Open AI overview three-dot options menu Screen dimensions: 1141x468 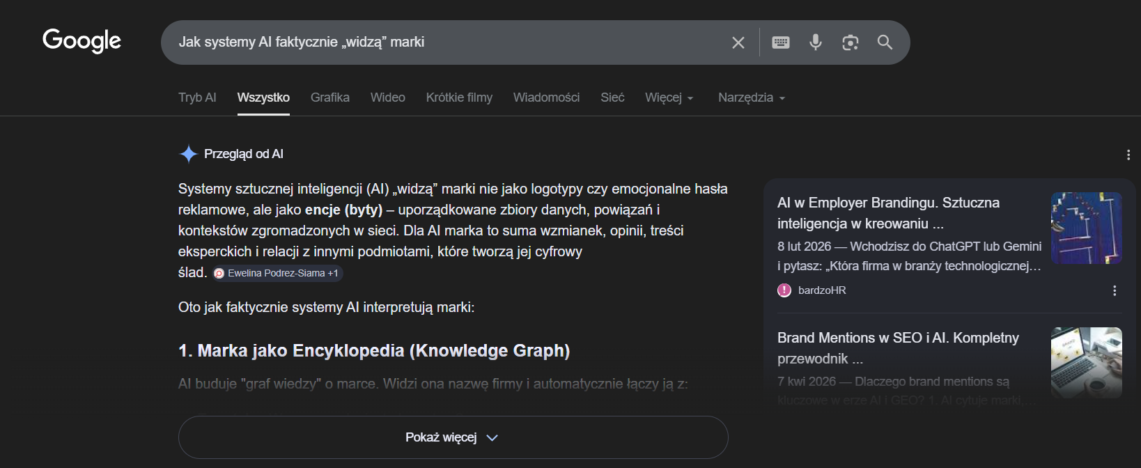point(1128,155)
